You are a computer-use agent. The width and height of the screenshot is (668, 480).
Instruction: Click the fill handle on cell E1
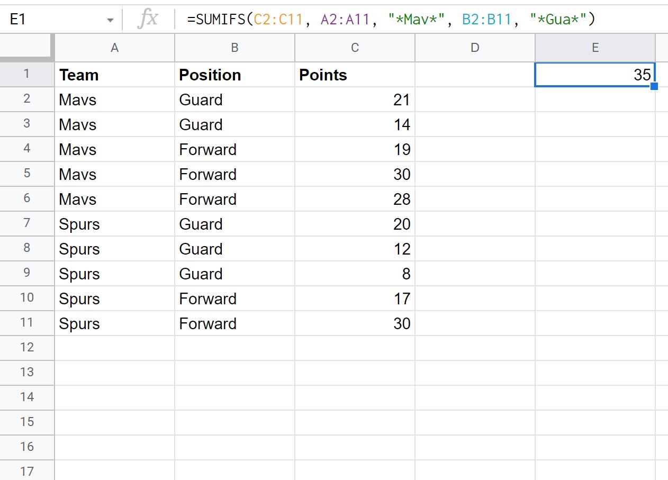pyautogui.click(x=654, y=86)
